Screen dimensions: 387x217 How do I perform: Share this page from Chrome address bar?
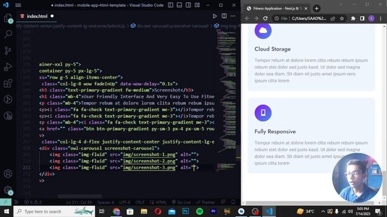pyautogui.click(x=333, y=19)
